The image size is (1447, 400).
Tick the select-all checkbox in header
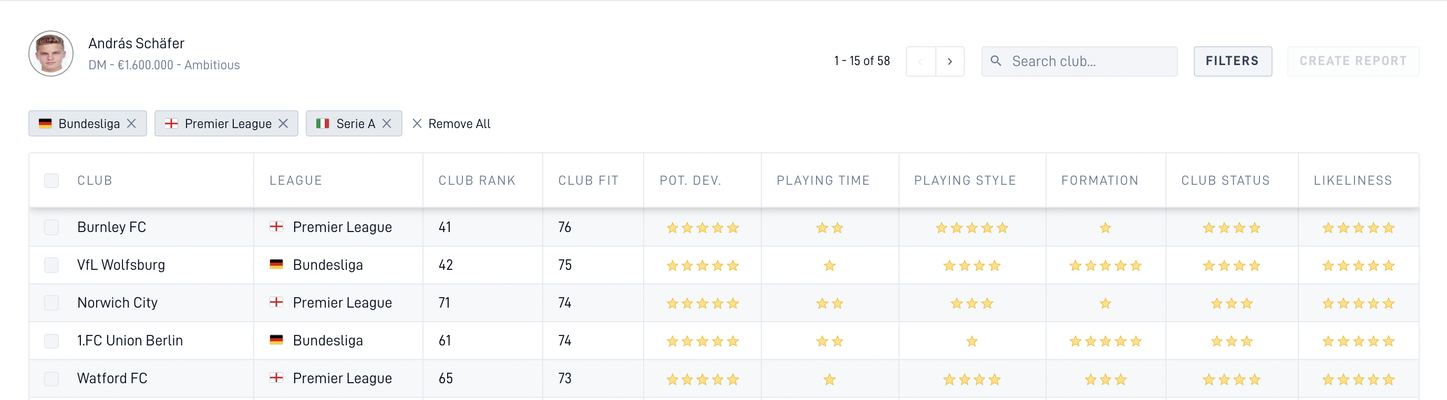click(x=51, y=180)
